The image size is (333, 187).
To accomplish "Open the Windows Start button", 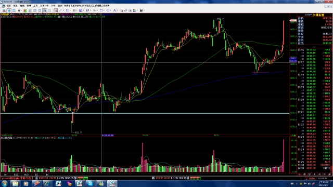I will coord(5,183).
